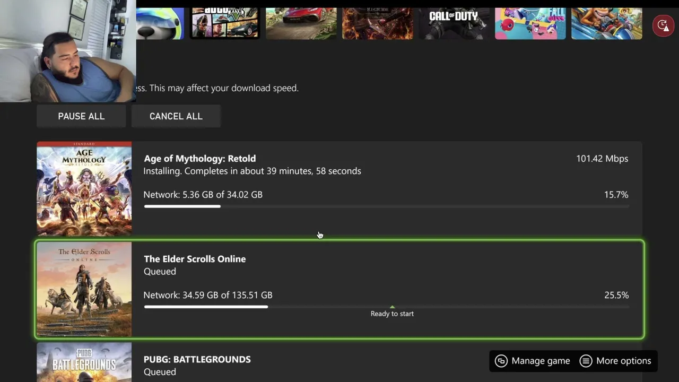Open More options menu icon
This screenshot has height=382, width=679.
coord(586,361)
